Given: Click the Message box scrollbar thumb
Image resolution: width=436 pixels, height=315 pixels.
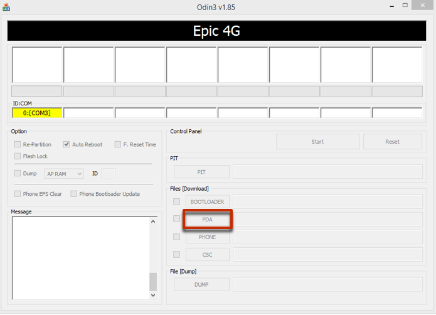Looking at the screenshot, I should pyautogui.click(x=153, y=282).
